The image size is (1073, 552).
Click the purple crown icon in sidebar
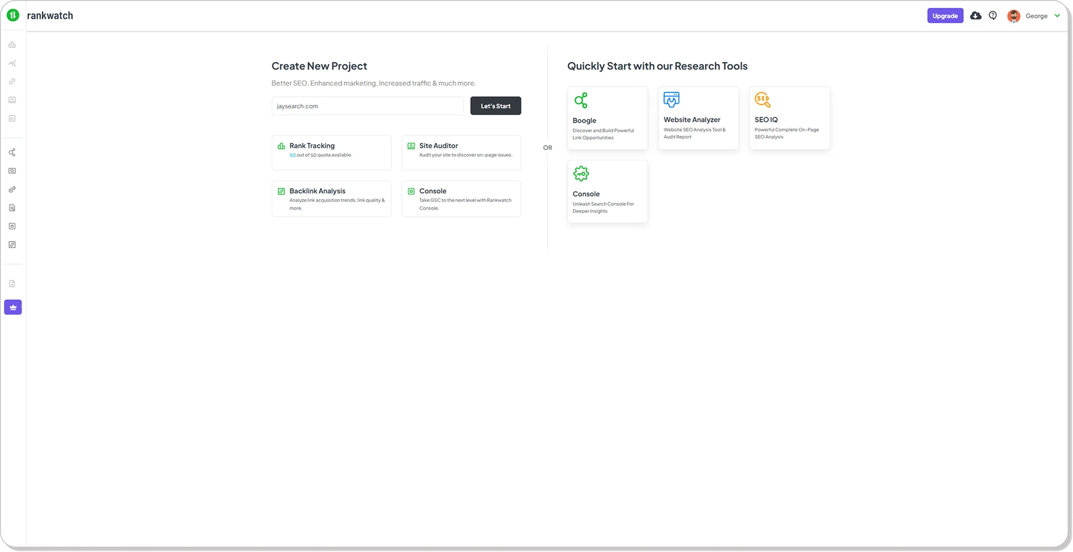[x=13, y=307]
